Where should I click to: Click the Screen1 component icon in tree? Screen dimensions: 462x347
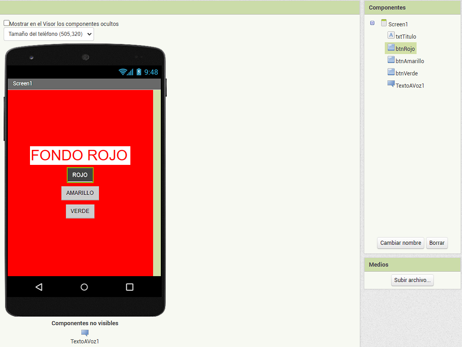coord(384,23)
